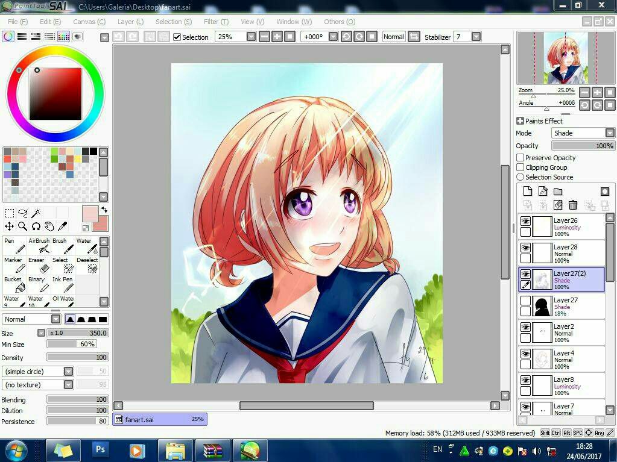Expand the Paints Effect section
The image size is (617, 462).
tap(520, 121)
